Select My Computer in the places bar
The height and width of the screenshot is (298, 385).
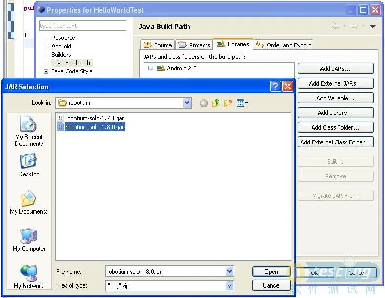[x=29, y=240]
